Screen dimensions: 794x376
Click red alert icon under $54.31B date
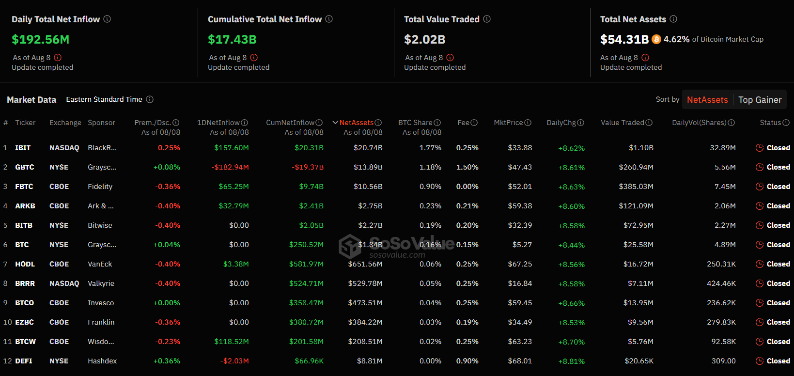point(645,57)
